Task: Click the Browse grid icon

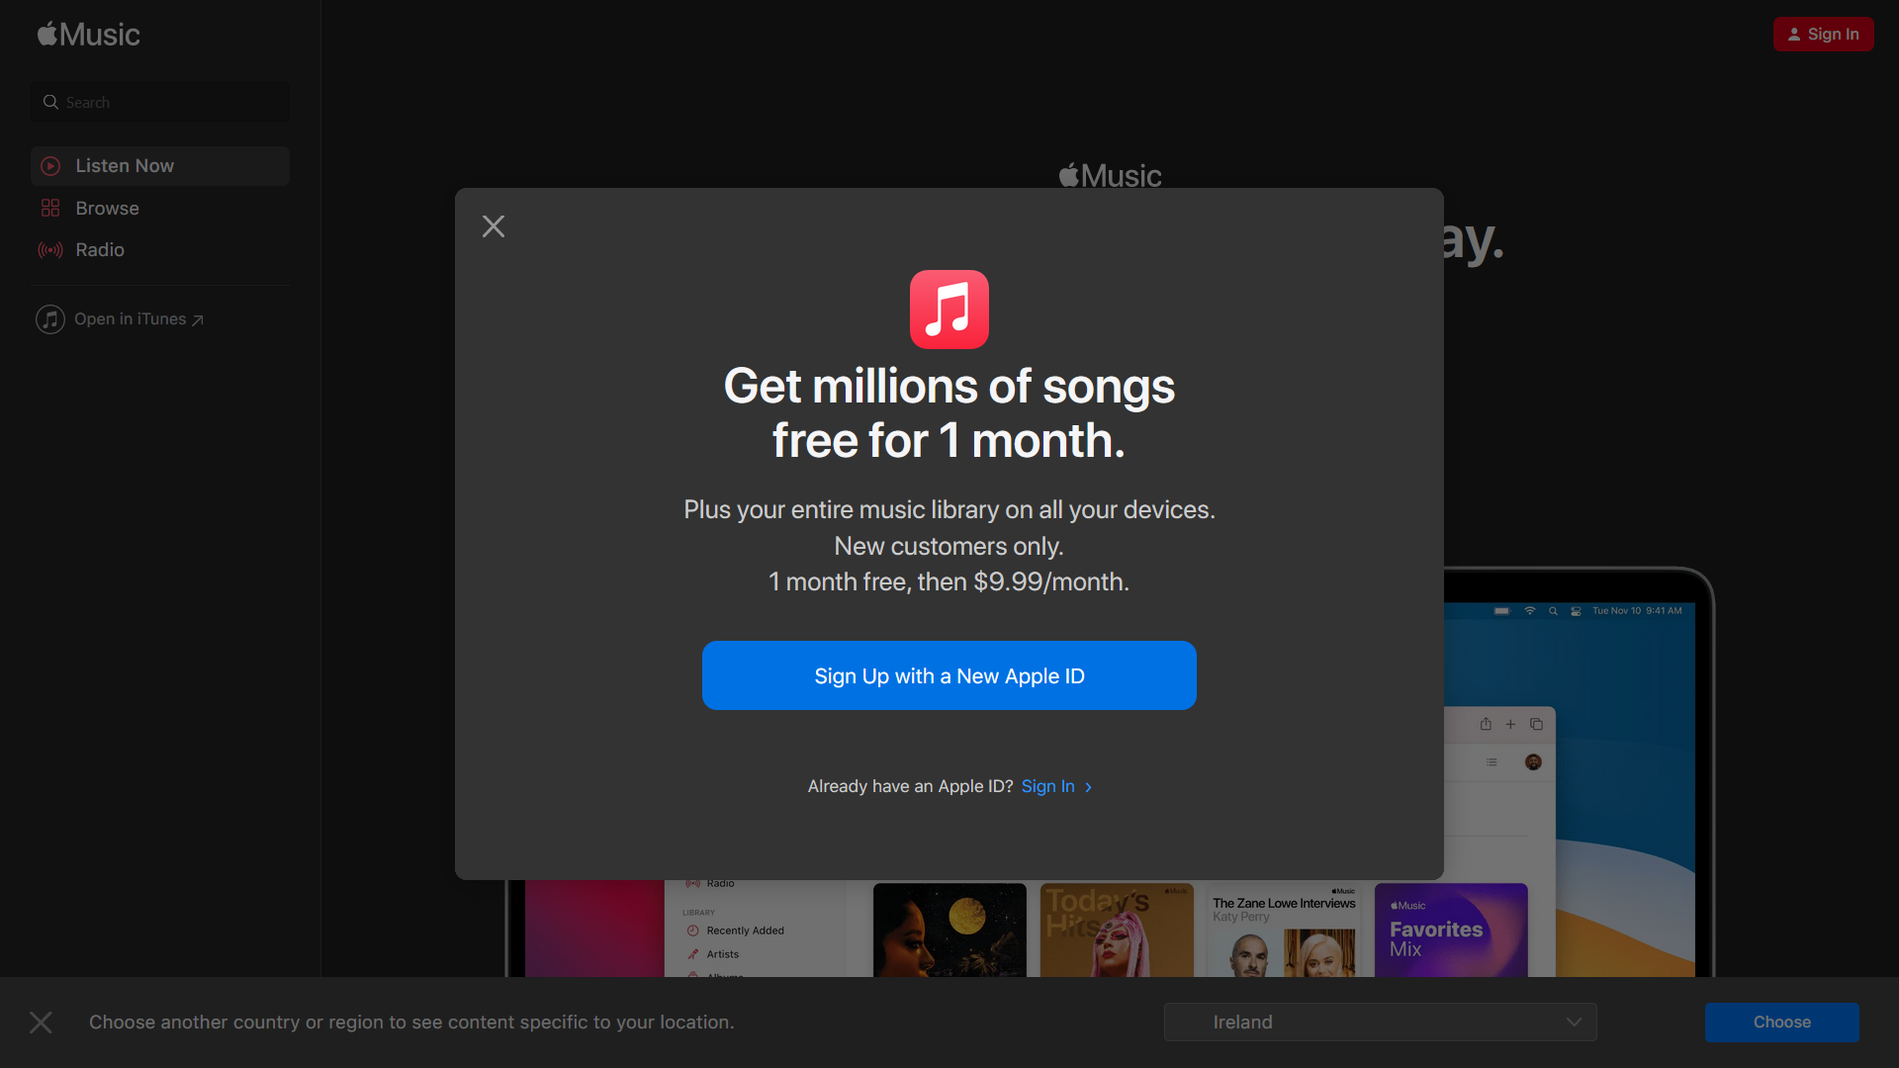Action: click(50, 209)
